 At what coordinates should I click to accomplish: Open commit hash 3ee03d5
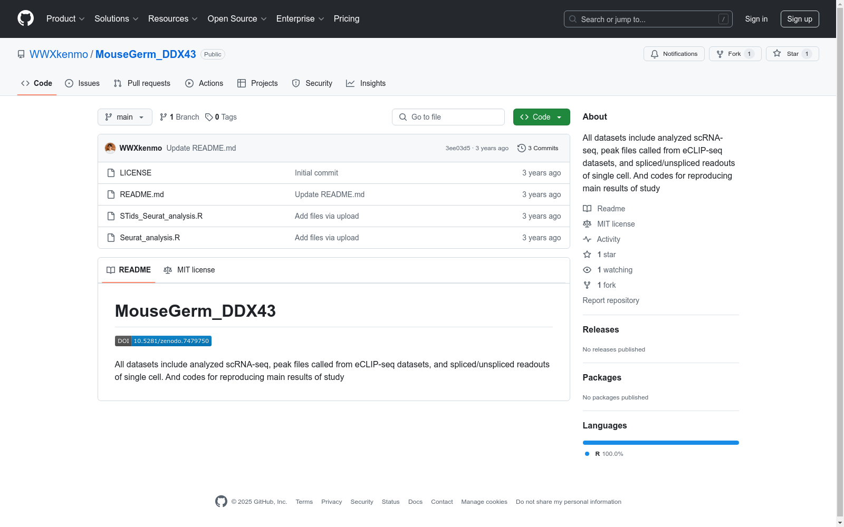click(x=457, y=148)
